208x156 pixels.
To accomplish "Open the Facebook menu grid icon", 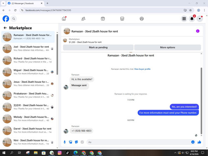I will 184,19.
